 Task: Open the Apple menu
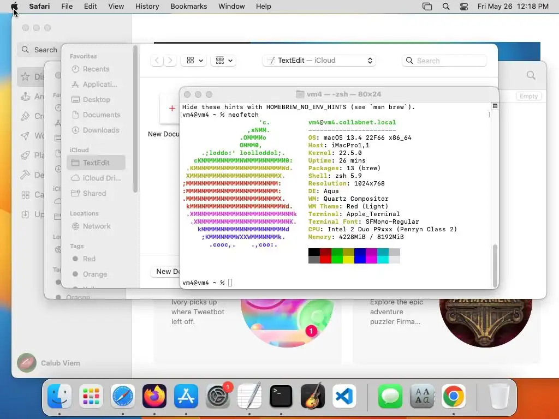pos(14,6)
